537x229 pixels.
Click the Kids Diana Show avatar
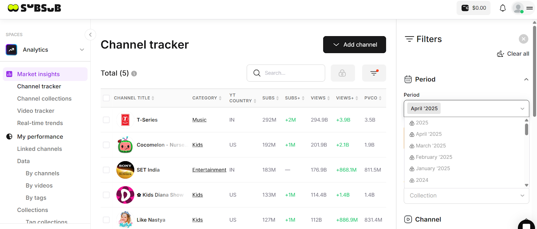click(125, 195)
